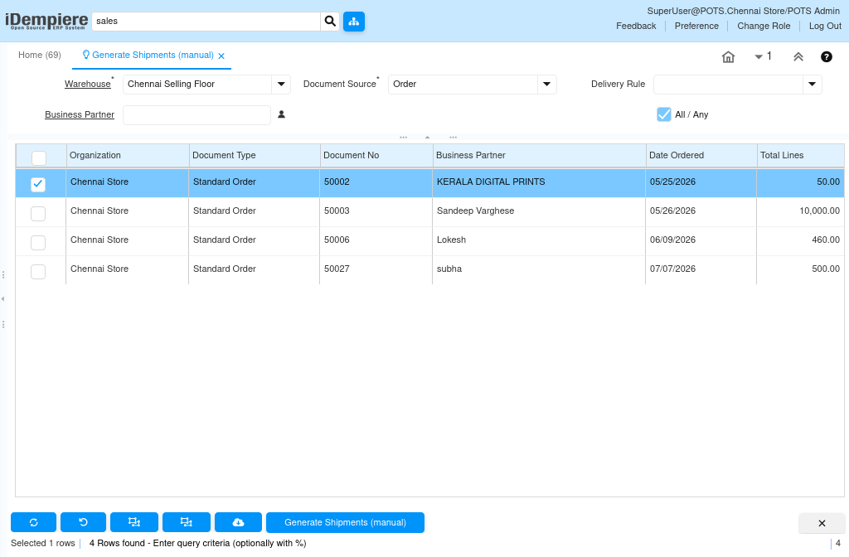Click the Log Out link

[825, 26]
